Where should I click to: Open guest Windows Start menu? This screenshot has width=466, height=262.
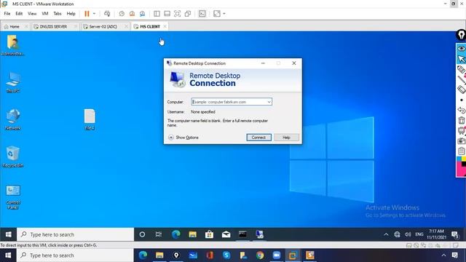[x=8, y=234]
